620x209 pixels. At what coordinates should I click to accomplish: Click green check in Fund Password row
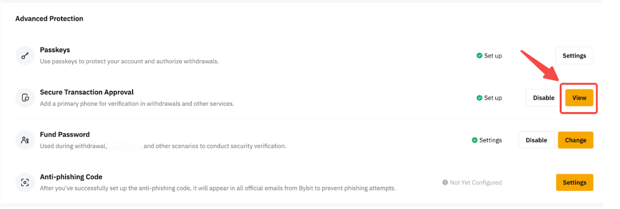(475, 140)
